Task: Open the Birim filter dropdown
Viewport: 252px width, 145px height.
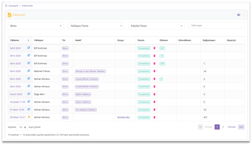Action: (x=36, y=26)
